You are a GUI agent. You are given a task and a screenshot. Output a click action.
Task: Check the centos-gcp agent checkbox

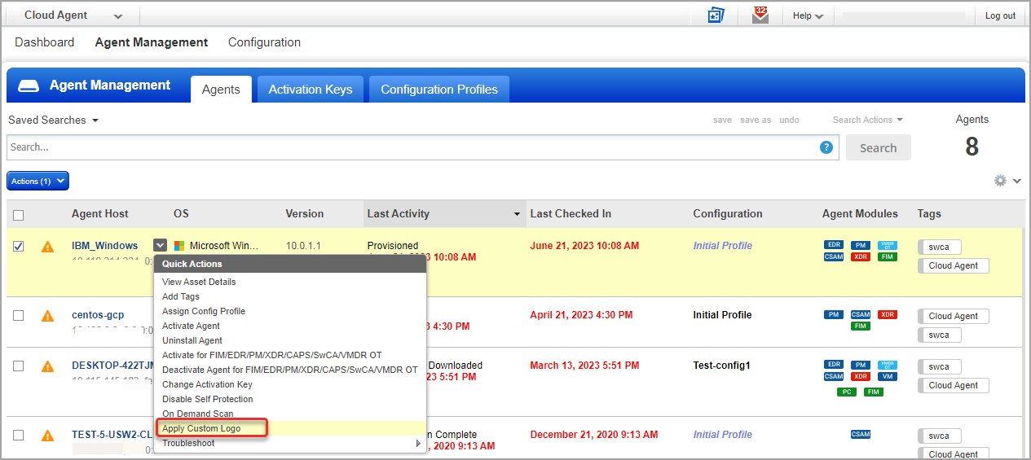[19, 316]
